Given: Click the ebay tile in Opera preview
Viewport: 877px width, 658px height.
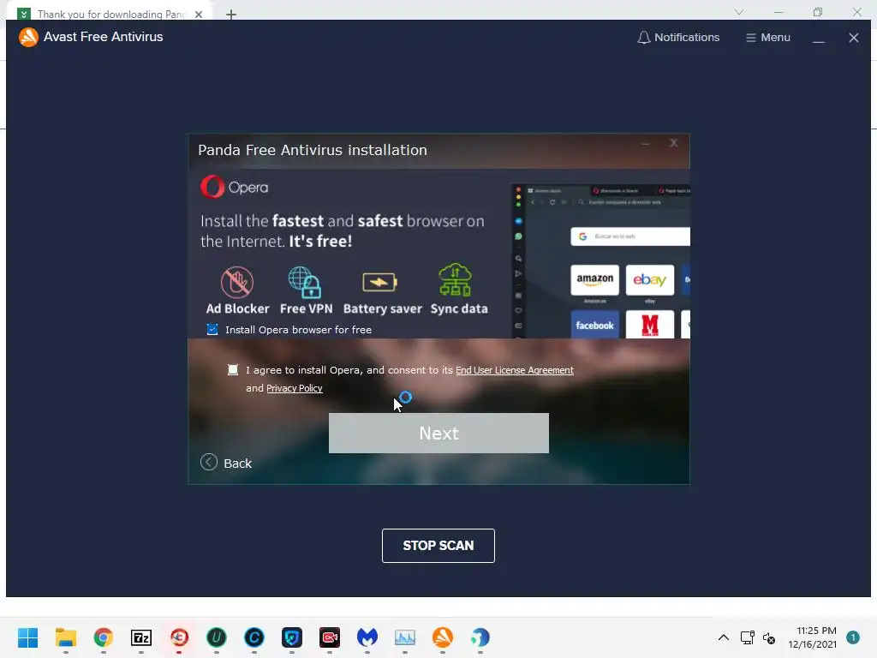Looking at the screenshot, I should [650, 279].
